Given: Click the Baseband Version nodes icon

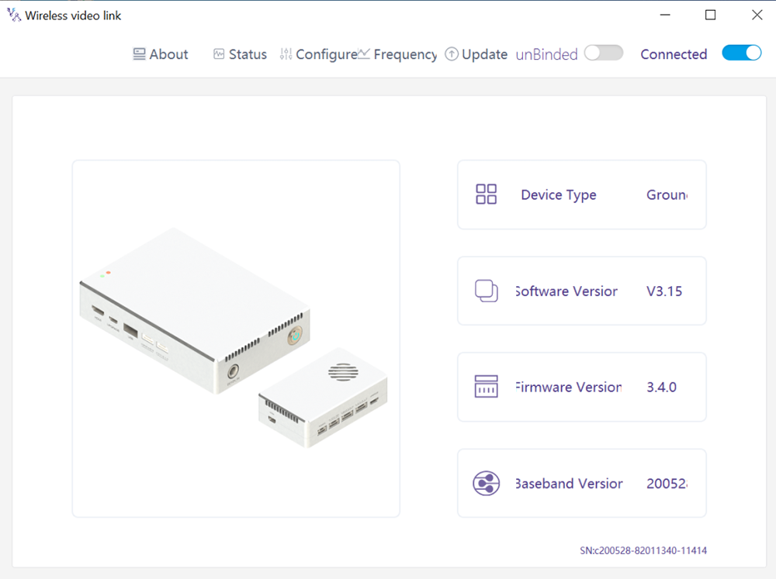Looking at the screenshot, I should coord(487,484).
